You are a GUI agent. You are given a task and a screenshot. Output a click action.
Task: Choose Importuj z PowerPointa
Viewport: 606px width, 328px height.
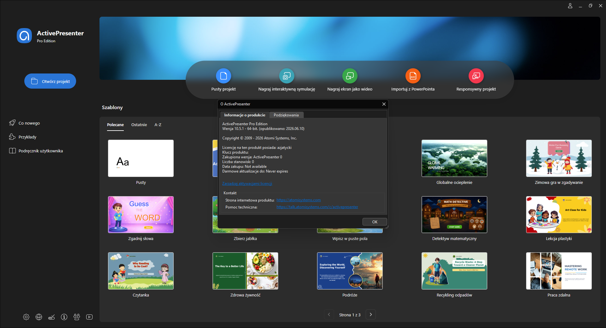pos(413,76)
